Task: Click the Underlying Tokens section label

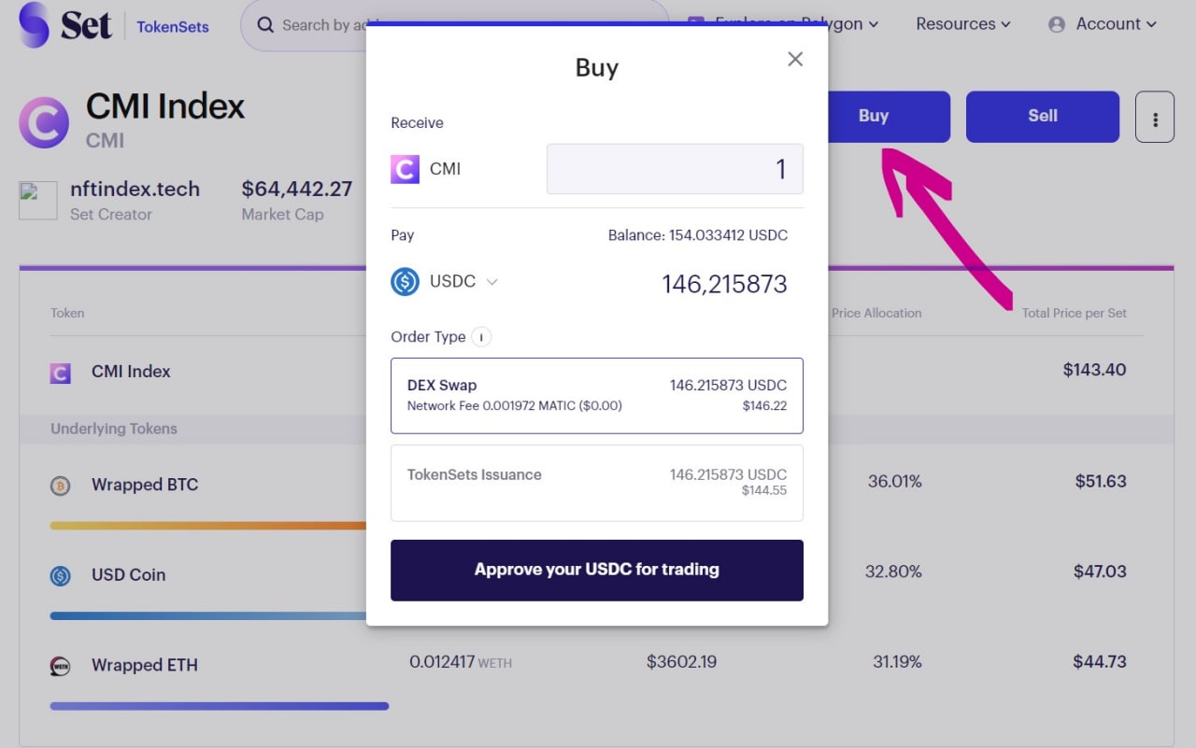Action: click(x=114, y=429)
